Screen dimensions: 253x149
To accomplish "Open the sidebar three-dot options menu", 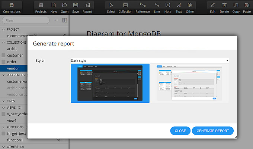I will (56, 20).
